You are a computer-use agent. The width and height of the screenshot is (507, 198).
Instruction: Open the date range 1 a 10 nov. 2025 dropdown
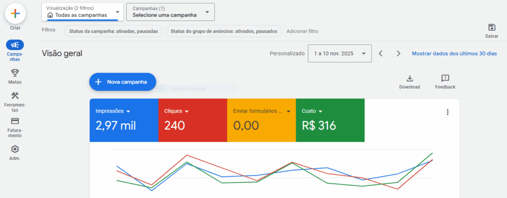pyautogui.click(x=340, y=53)
